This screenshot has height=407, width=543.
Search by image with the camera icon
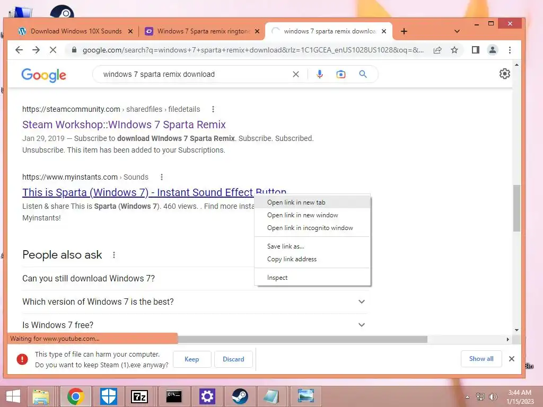[341, 74]
